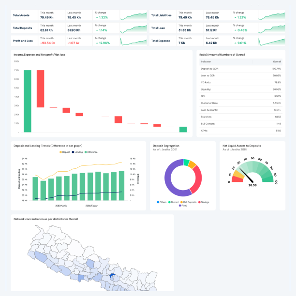Click the Overall column header
The height and width of the screenshot is (296, 296).
277,62
